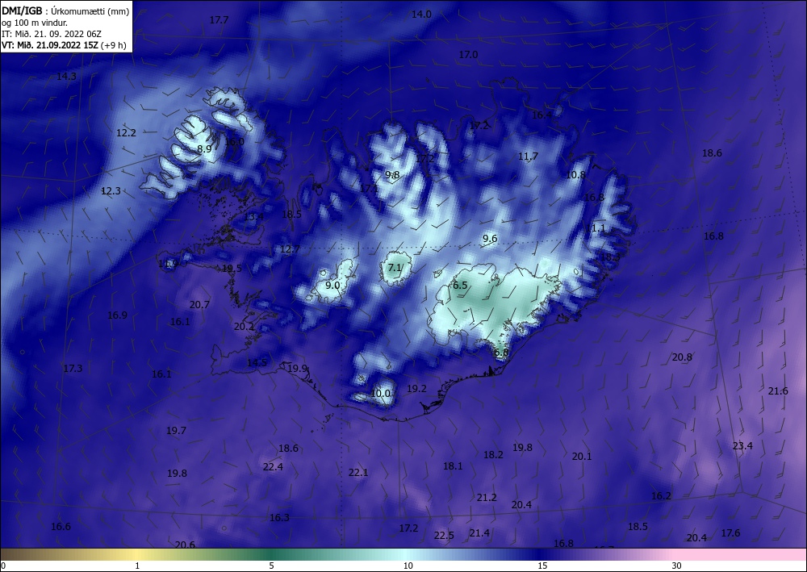The image size is (807, 572).
Task: Click the map value 11.7
Action: [x=528, y=157]
